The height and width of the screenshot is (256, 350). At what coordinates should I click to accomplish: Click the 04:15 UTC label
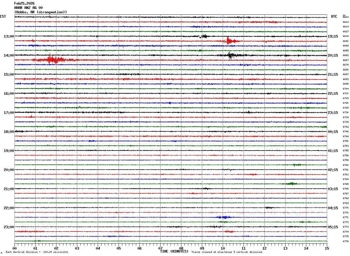pos(333,208)
